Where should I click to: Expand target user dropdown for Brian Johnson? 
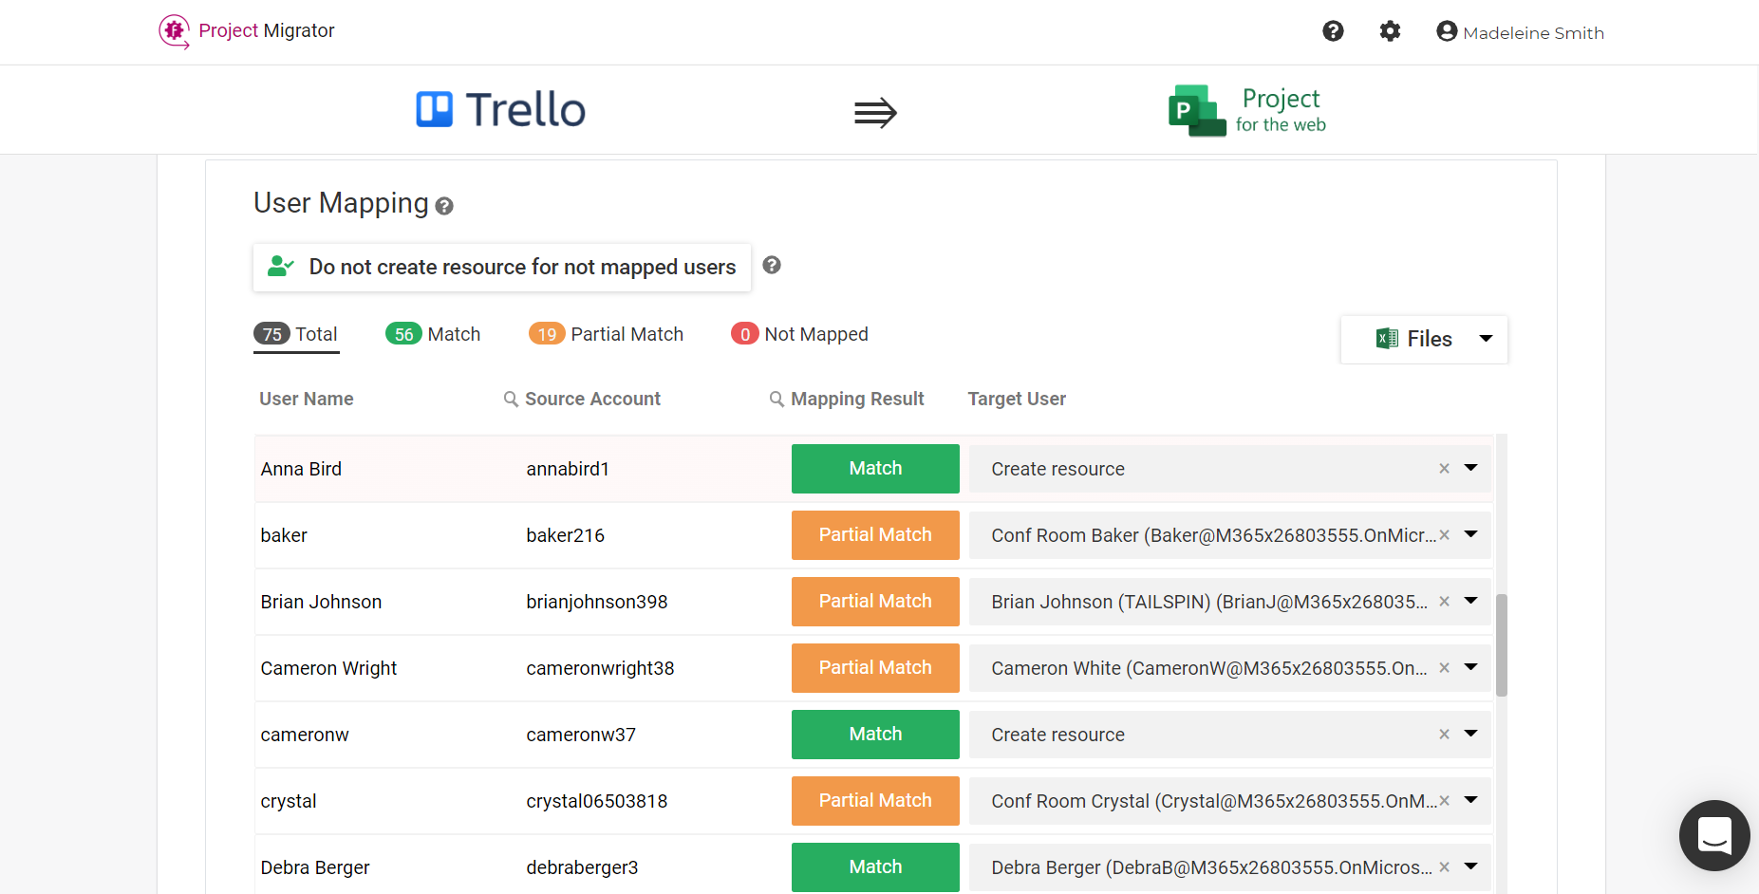point(1470,601)
